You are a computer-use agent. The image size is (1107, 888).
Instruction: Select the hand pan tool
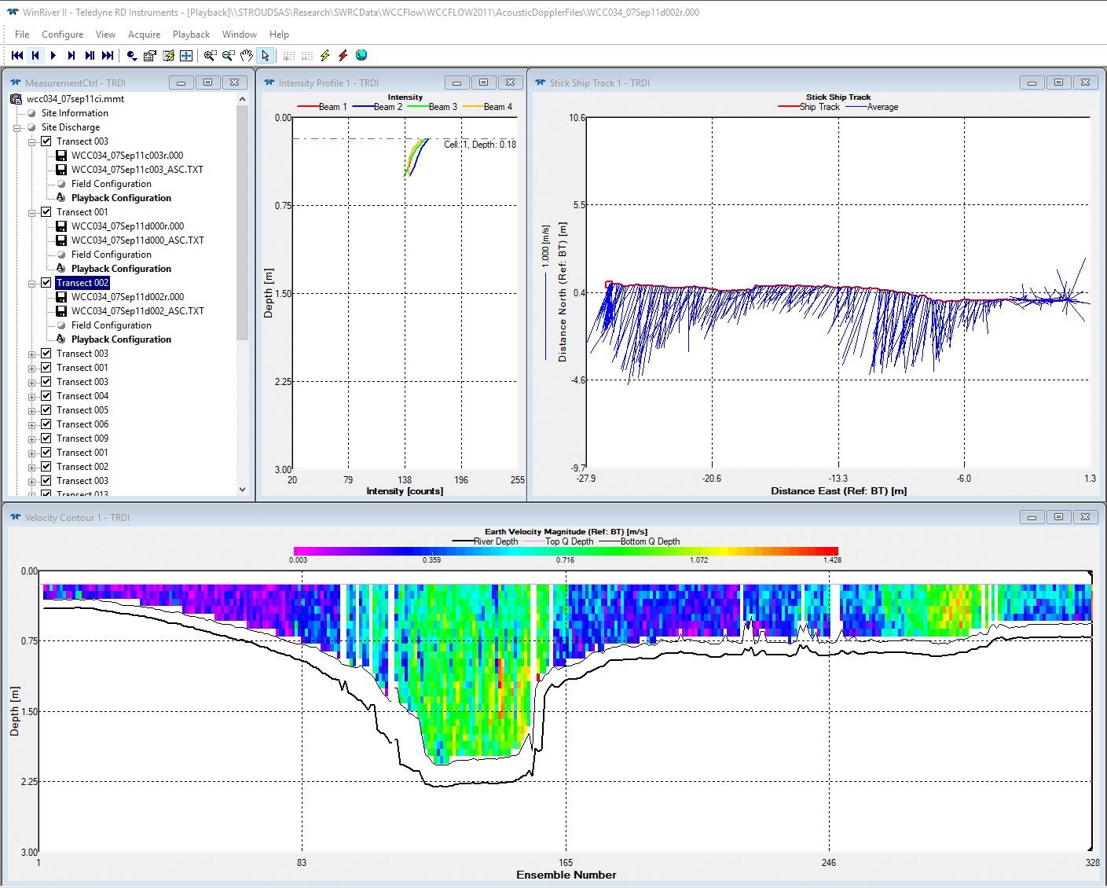(x=247, y=55)
